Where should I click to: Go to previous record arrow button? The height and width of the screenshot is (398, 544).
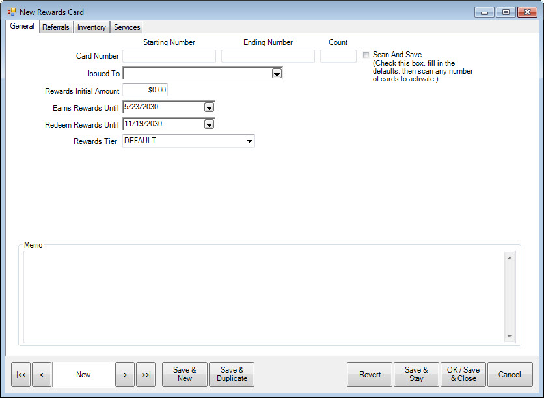(x=42, y=375)
